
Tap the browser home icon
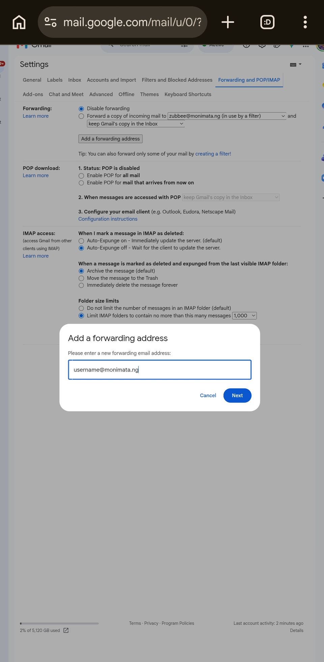[19, 22]
